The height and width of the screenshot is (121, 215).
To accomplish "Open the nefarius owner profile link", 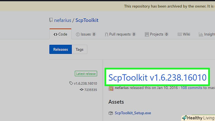I will pyautogui.click(x=63, y=20).
